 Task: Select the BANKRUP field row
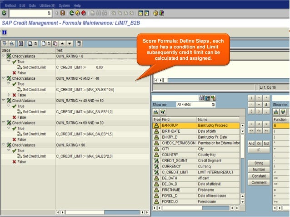[x=196, y=125]
